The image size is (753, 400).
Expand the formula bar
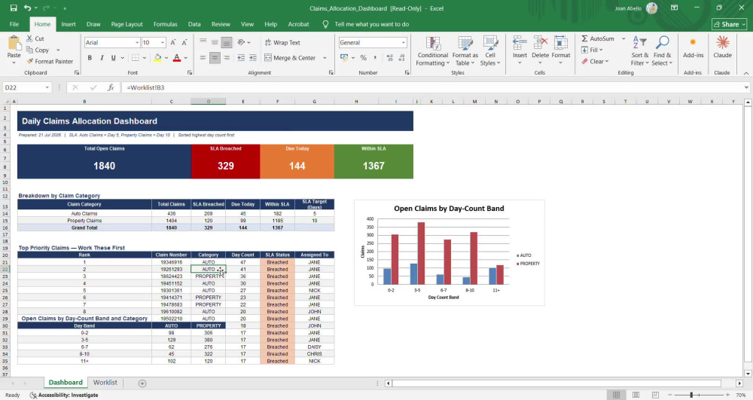point(746,87)
